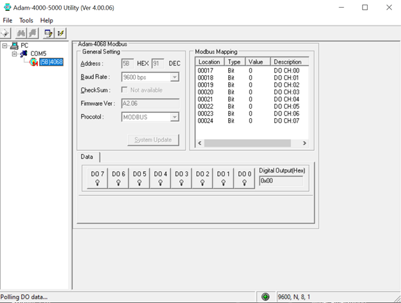The height and width of the screenshot is (303, 401).
Task: Click the Digital Output(Hex) field 0x00
Action: click(281, 181)
